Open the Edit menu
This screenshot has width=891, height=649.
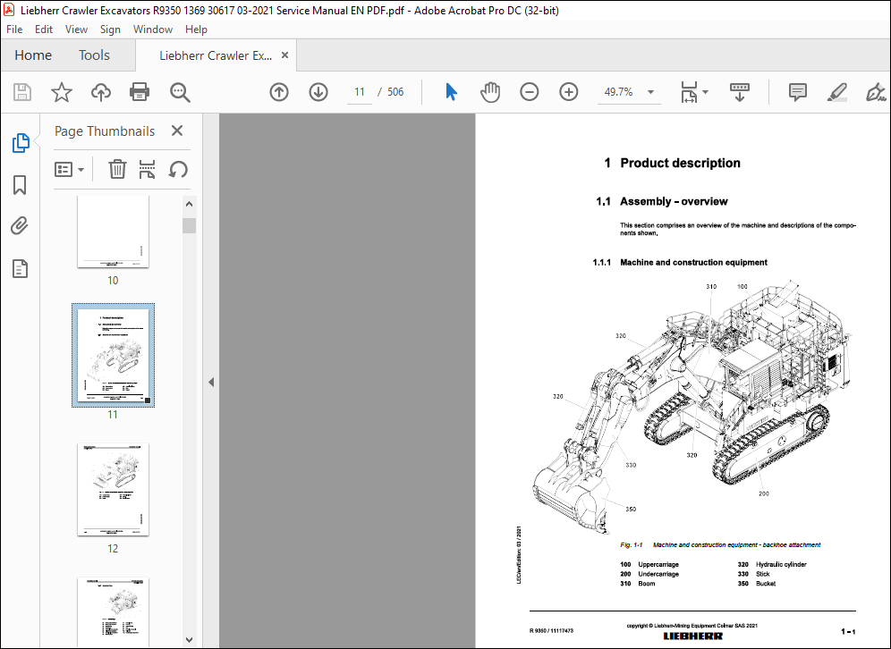[x=44, y=29]
